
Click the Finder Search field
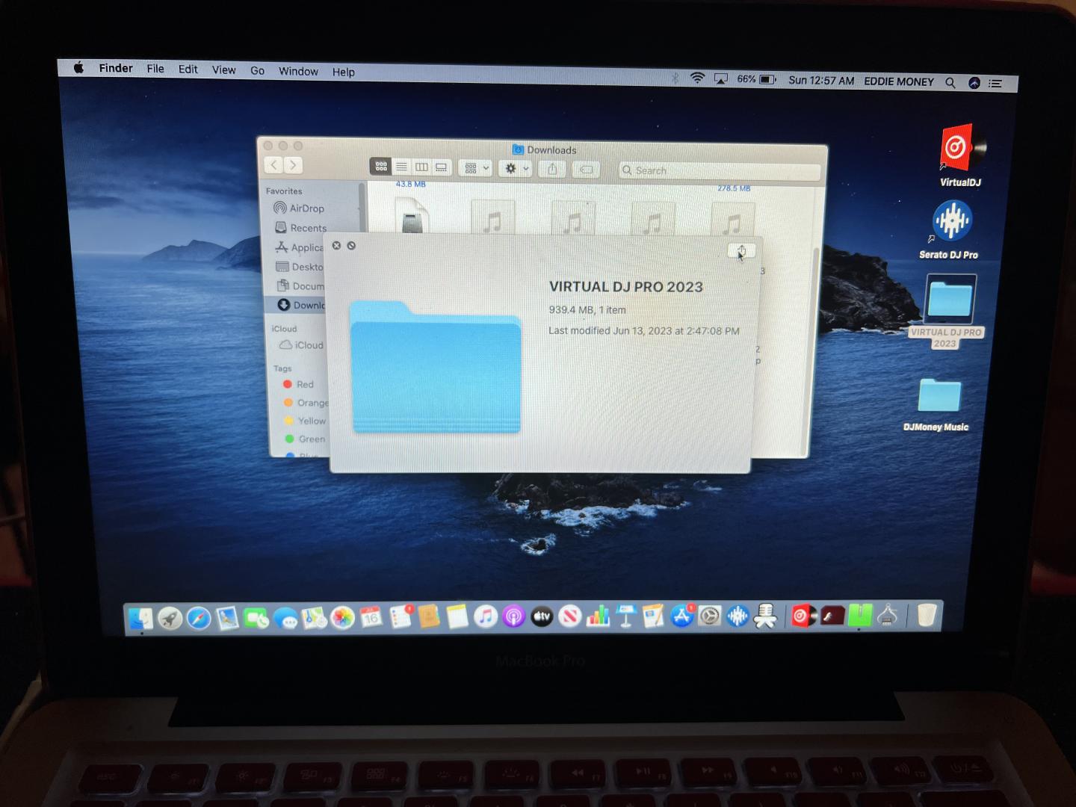(x=720, y=170)
